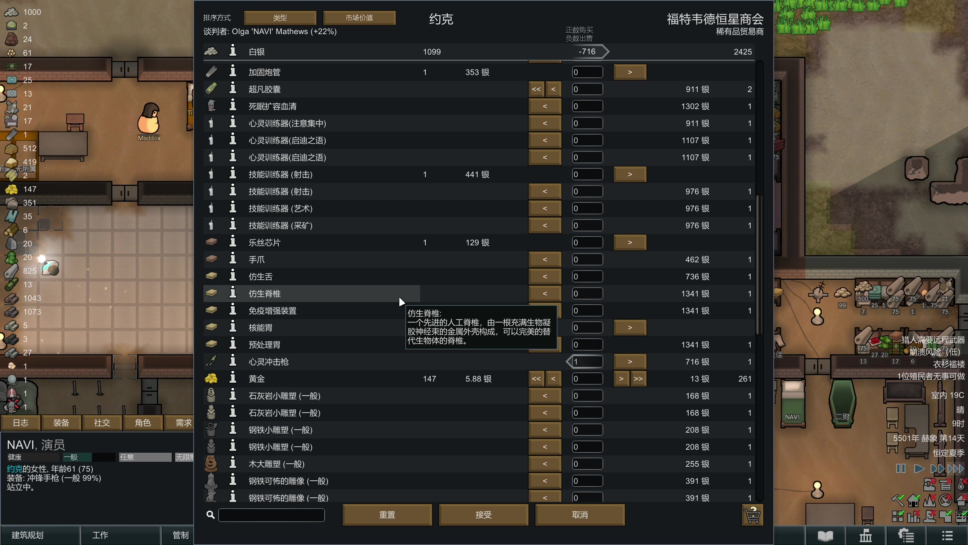The image size is (968, 545).
Task: Open the gear-list icon tab
Action: (906, 536)
